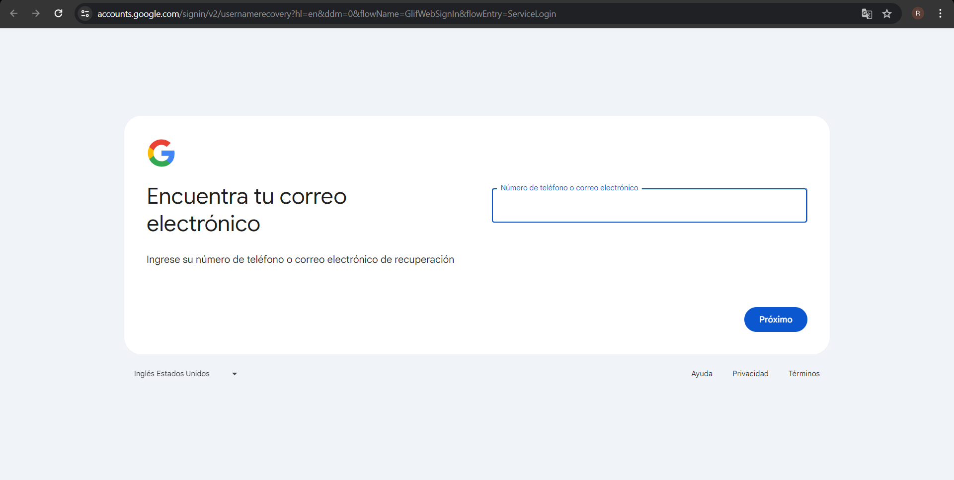Focus the phone or email input field
The height and width of the screenshot is (480, 954).
[x=649, y=205]
